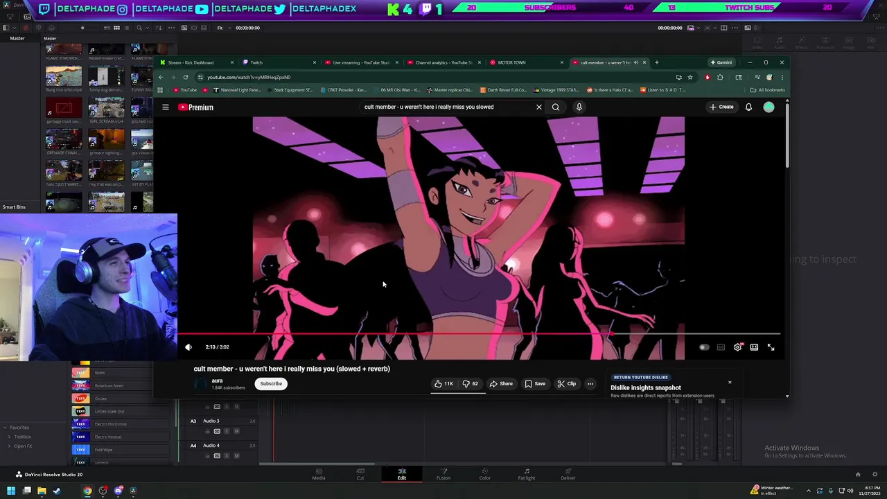
Task: Toggle YouTube autoplay switch
Action: (704, 347)
